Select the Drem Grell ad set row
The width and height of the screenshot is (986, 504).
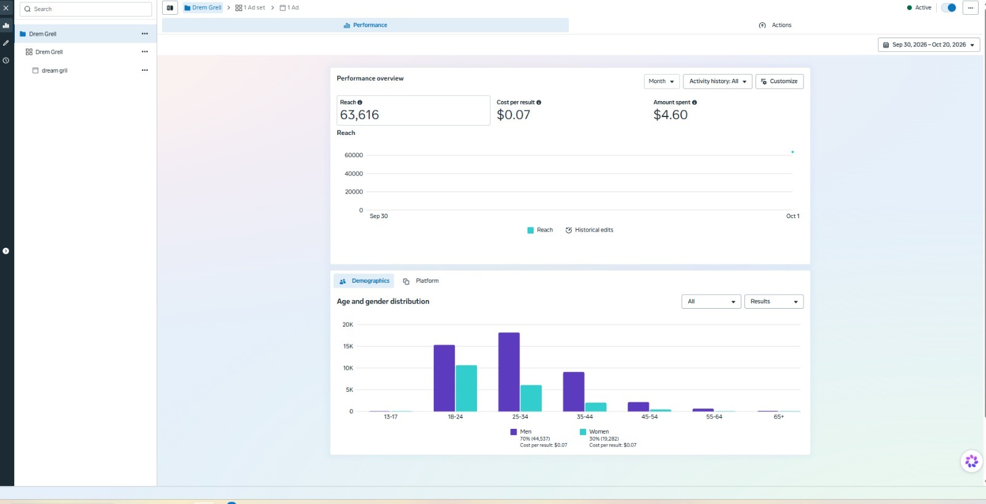85,52
